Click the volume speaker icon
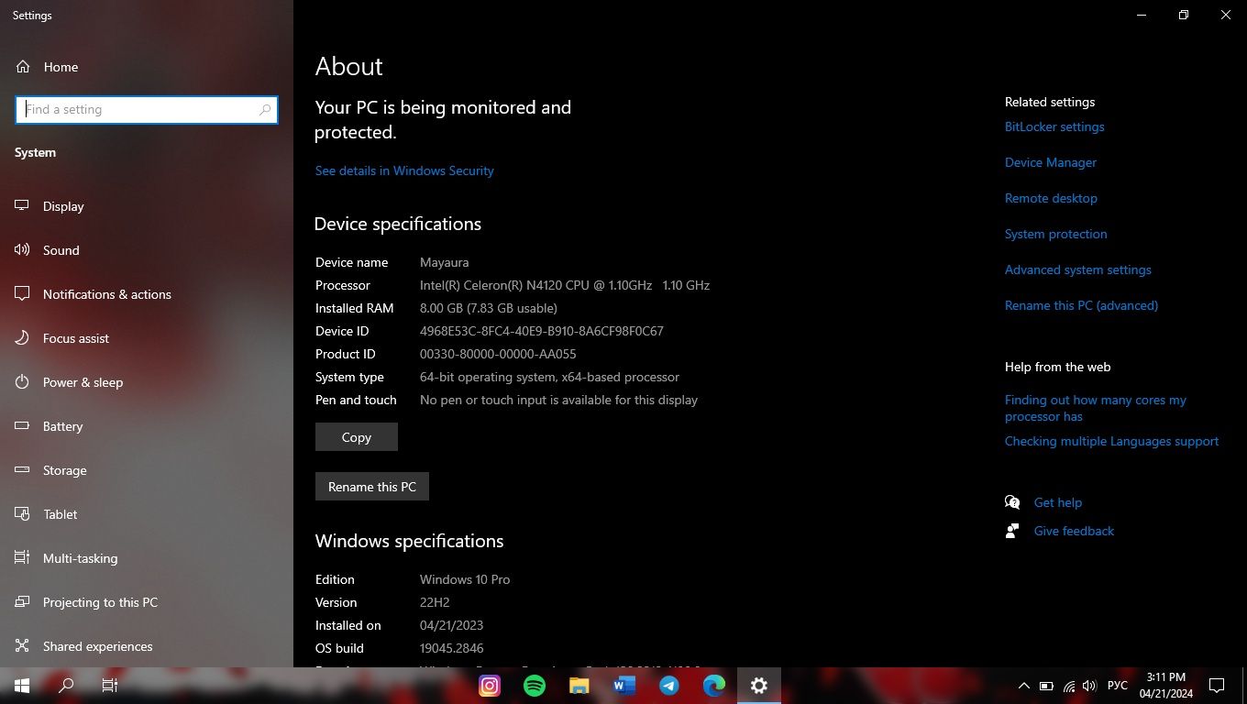This screenshot has width=1247, height=704. point(1089,686)
